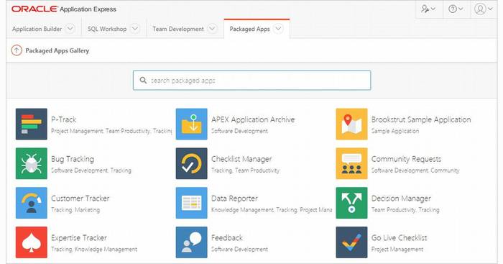The image size is (503, 264).
Task: Click the Packaged Apps Gallery breadcrumb title
Action: click(x=57, y=51)
